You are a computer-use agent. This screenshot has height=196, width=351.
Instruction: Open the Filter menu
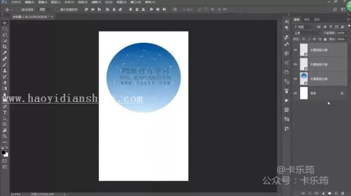click(96, 2)
